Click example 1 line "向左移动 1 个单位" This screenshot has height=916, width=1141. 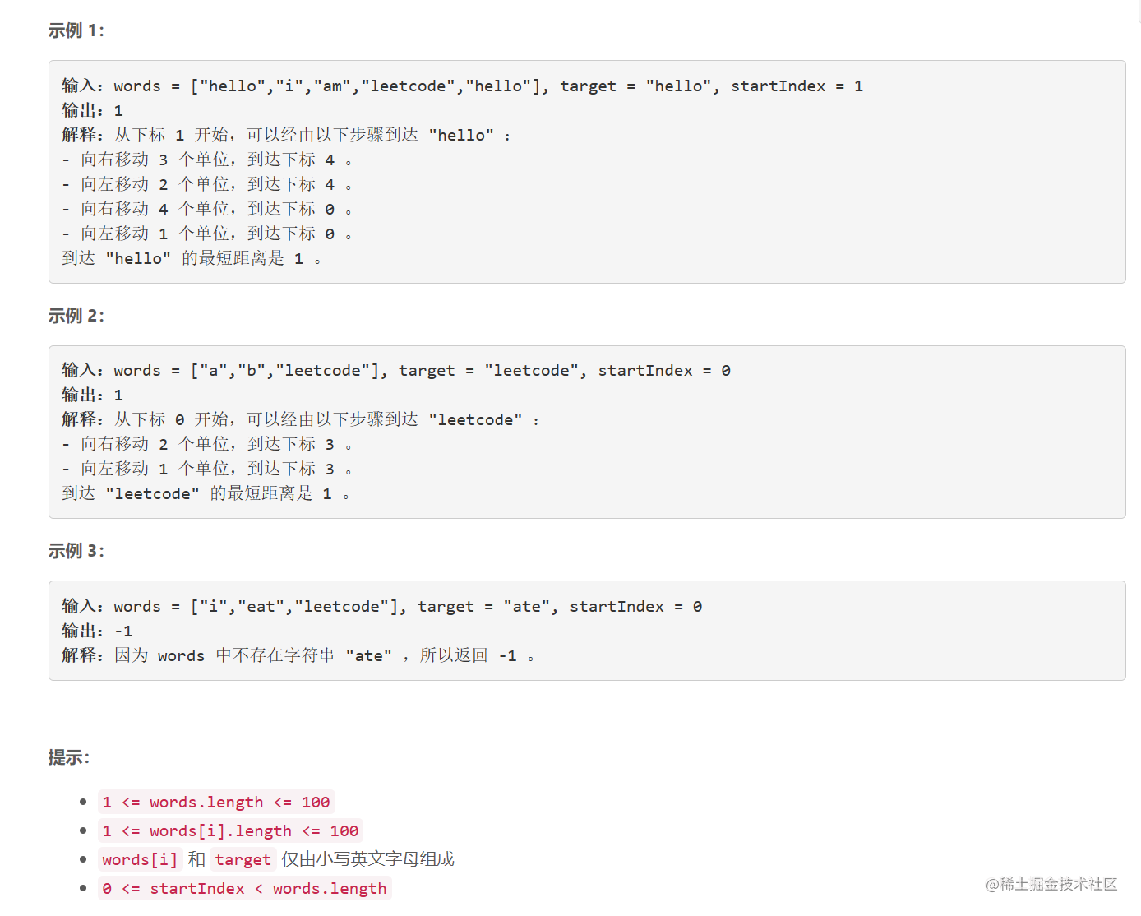[207, 234]
